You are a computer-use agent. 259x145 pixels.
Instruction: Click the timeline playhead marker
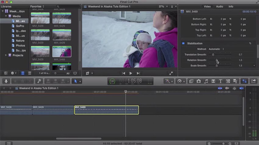click(x=125, y=92)
